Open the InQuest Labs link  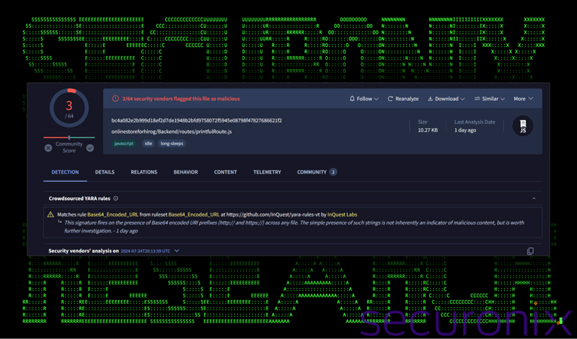pyautogui.click(x=340, y=214)
